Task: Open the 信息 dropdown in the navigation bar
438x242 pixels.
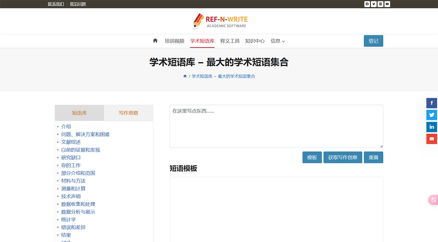Action: [x=278, y=41]
